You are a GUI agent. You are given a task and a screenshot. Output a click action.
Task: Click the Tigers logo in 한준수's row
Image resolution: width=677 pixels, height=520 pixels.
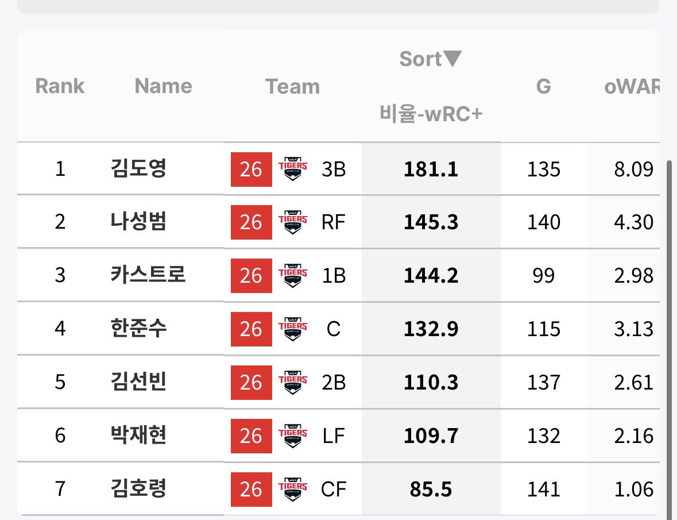click(292, 329)
